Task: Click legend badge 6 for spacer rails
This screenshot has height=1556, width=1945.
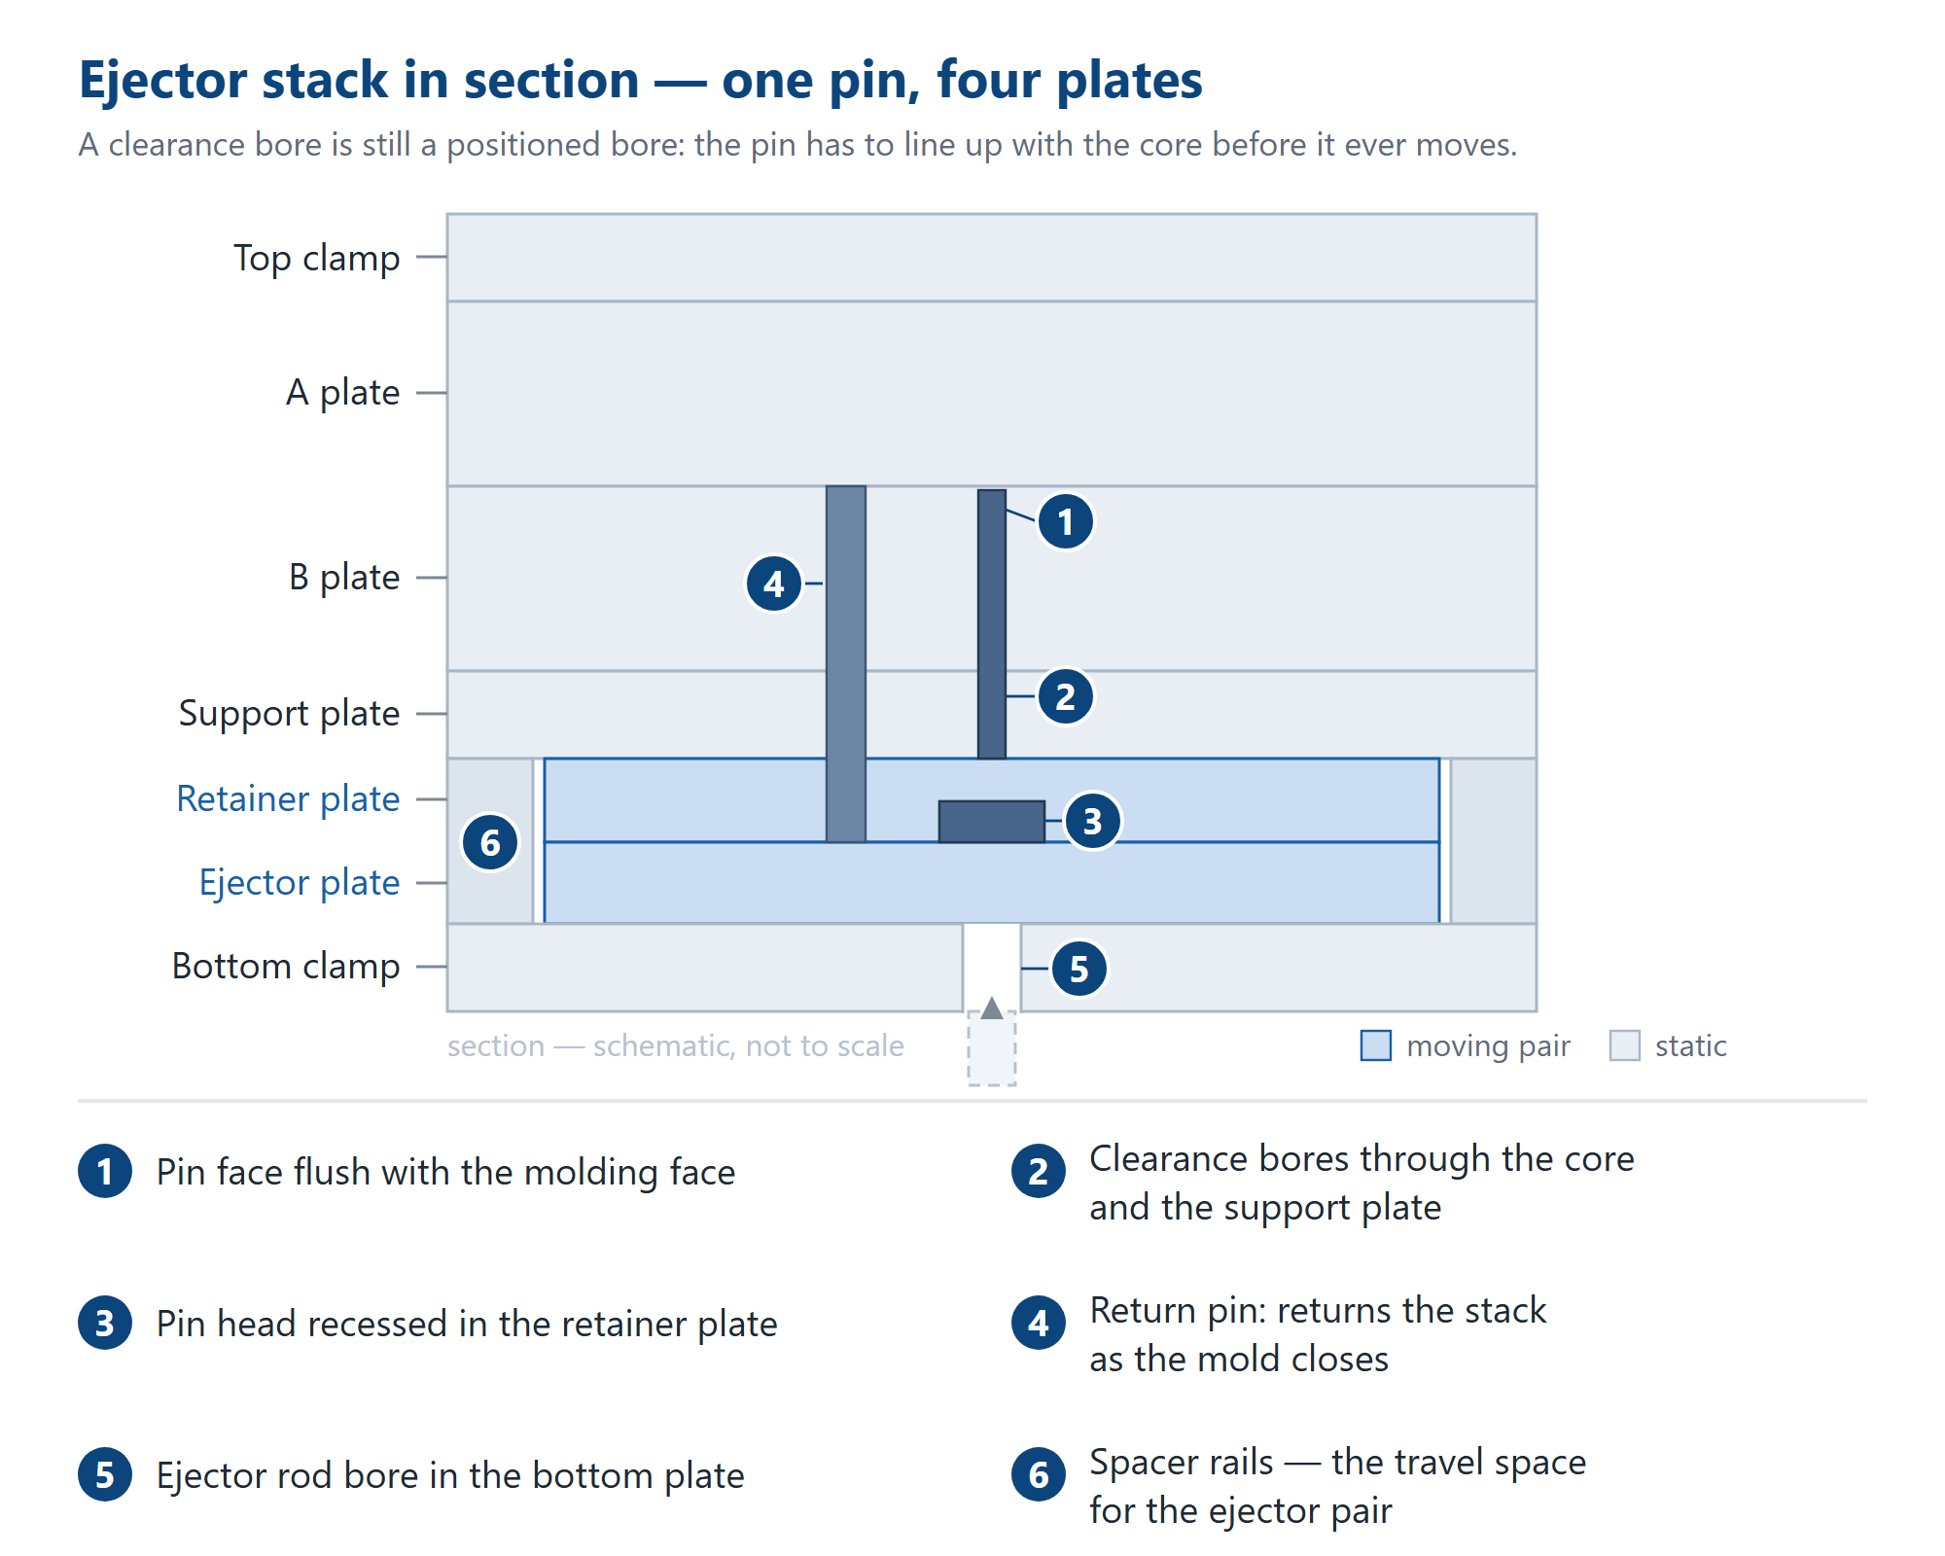Action: click(x=1039, y=1474)
